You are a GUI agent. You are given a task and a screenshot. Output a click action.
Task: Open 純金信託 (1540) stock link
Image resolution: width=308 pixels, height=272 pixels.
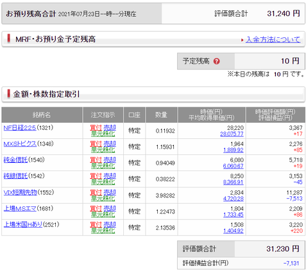(15, 160)
